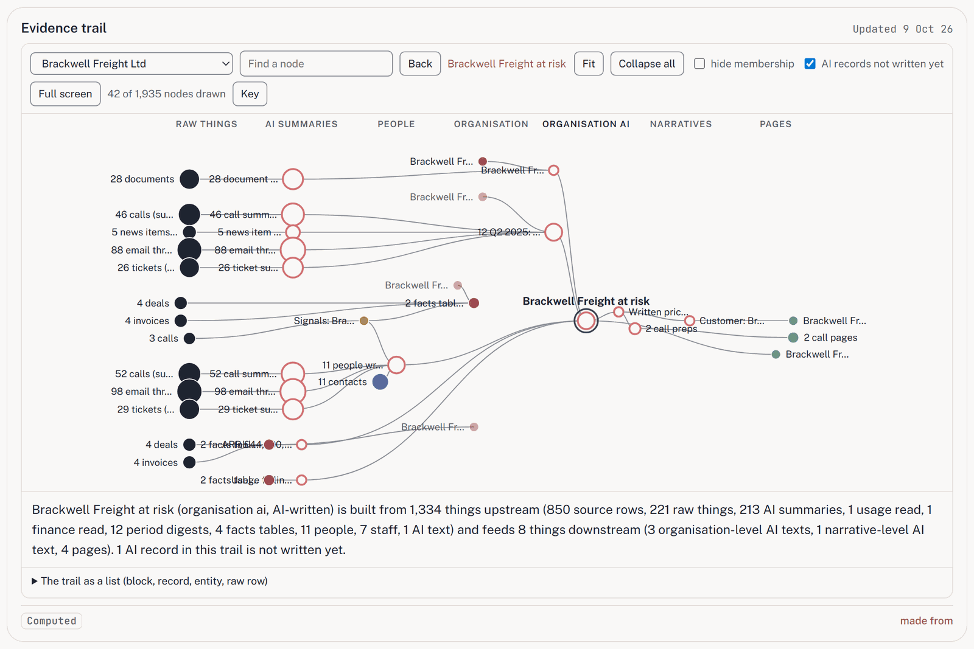Select the '3 calls' dark node
974x649 pixels.
189,338
